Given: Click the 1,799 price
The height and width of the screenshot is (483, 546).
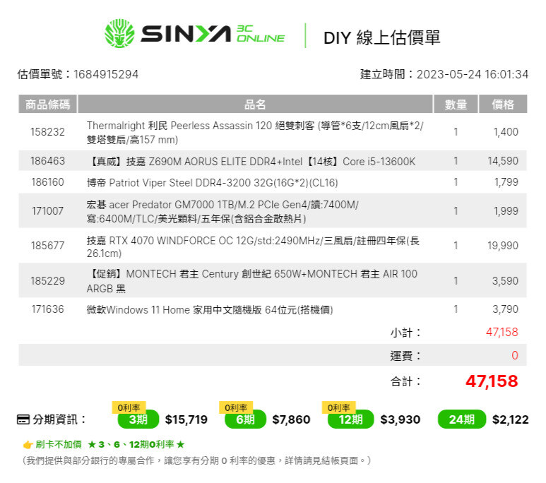Looking at the screenshot, I should 506,182.
